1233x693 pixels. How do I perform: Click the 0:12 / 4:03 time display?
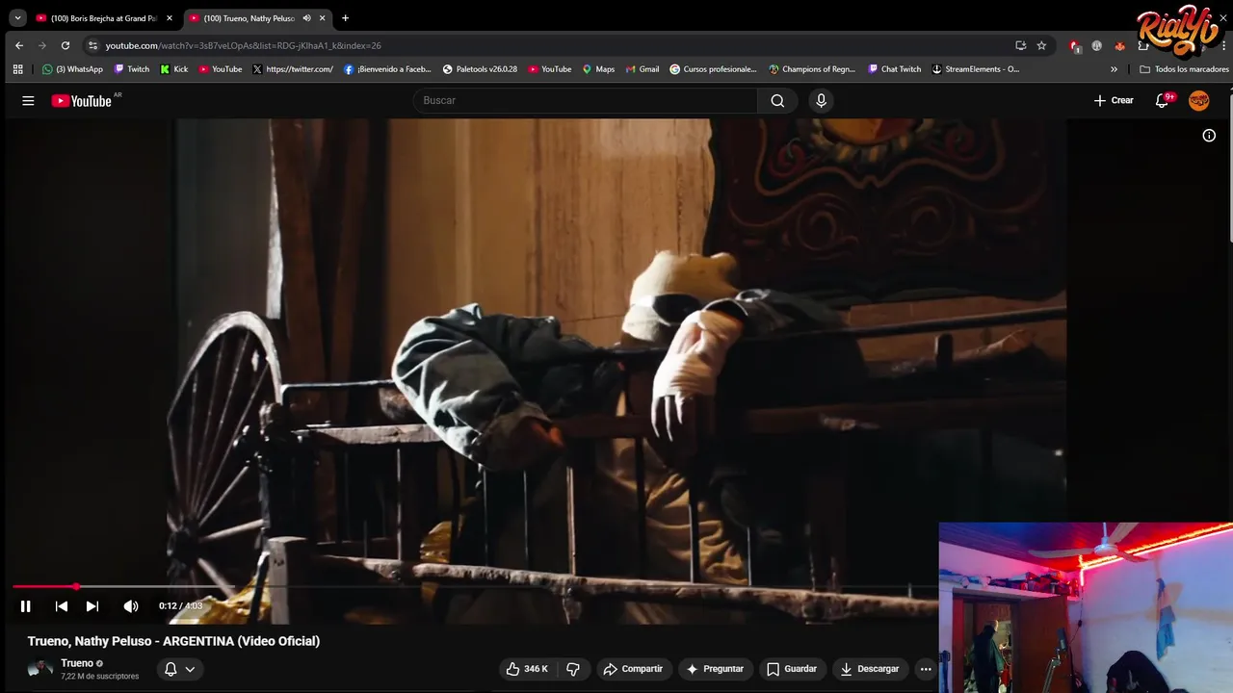point(181,606)
